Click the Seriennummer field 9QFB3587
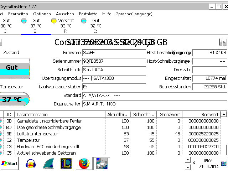Viewport: 228px width, 171px height. tap(114, 61)
